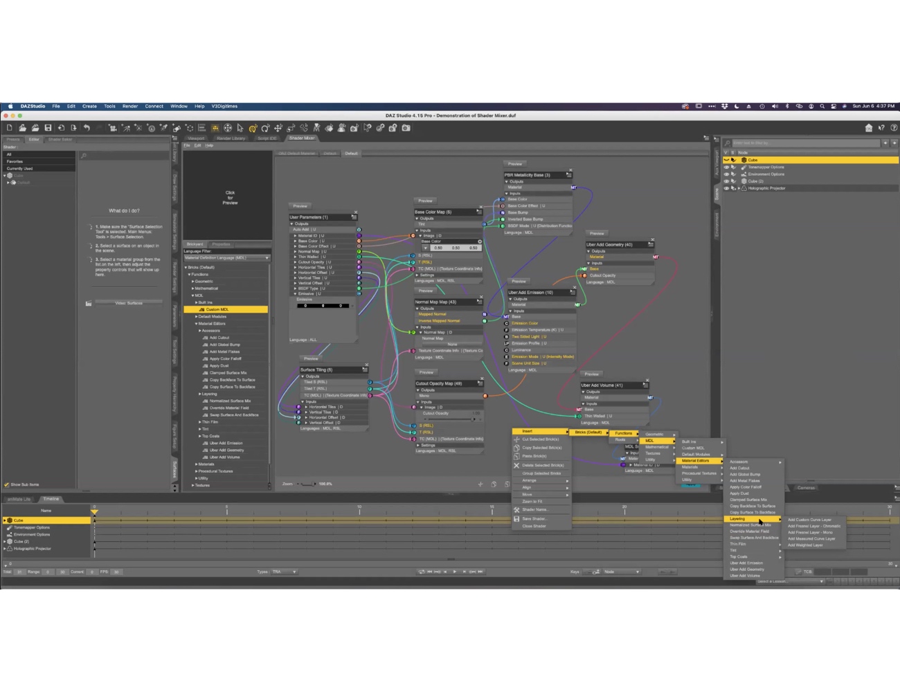This screenshot has height=692, width=900.
Task: Open the Select a Lesson dropdown
Action: click(x=790, y=581)
